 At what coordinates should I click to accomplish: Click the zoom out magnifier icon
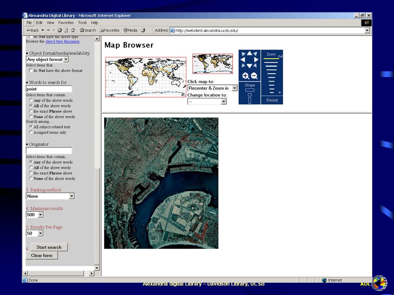click(254, 76)
